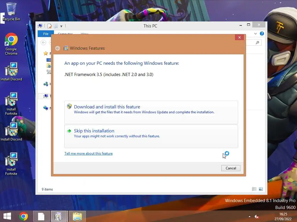Choose Skip this installation
297x222 pixels.
point(151,136)
